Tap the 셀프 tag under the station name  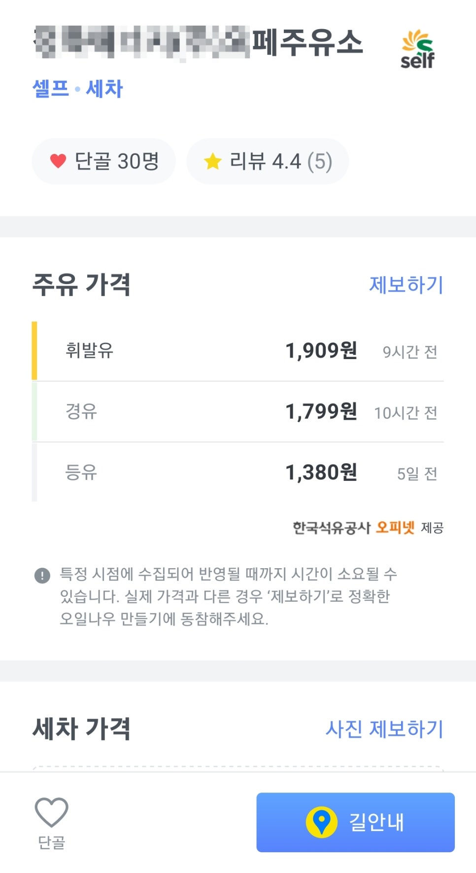[x=51, y=89]
